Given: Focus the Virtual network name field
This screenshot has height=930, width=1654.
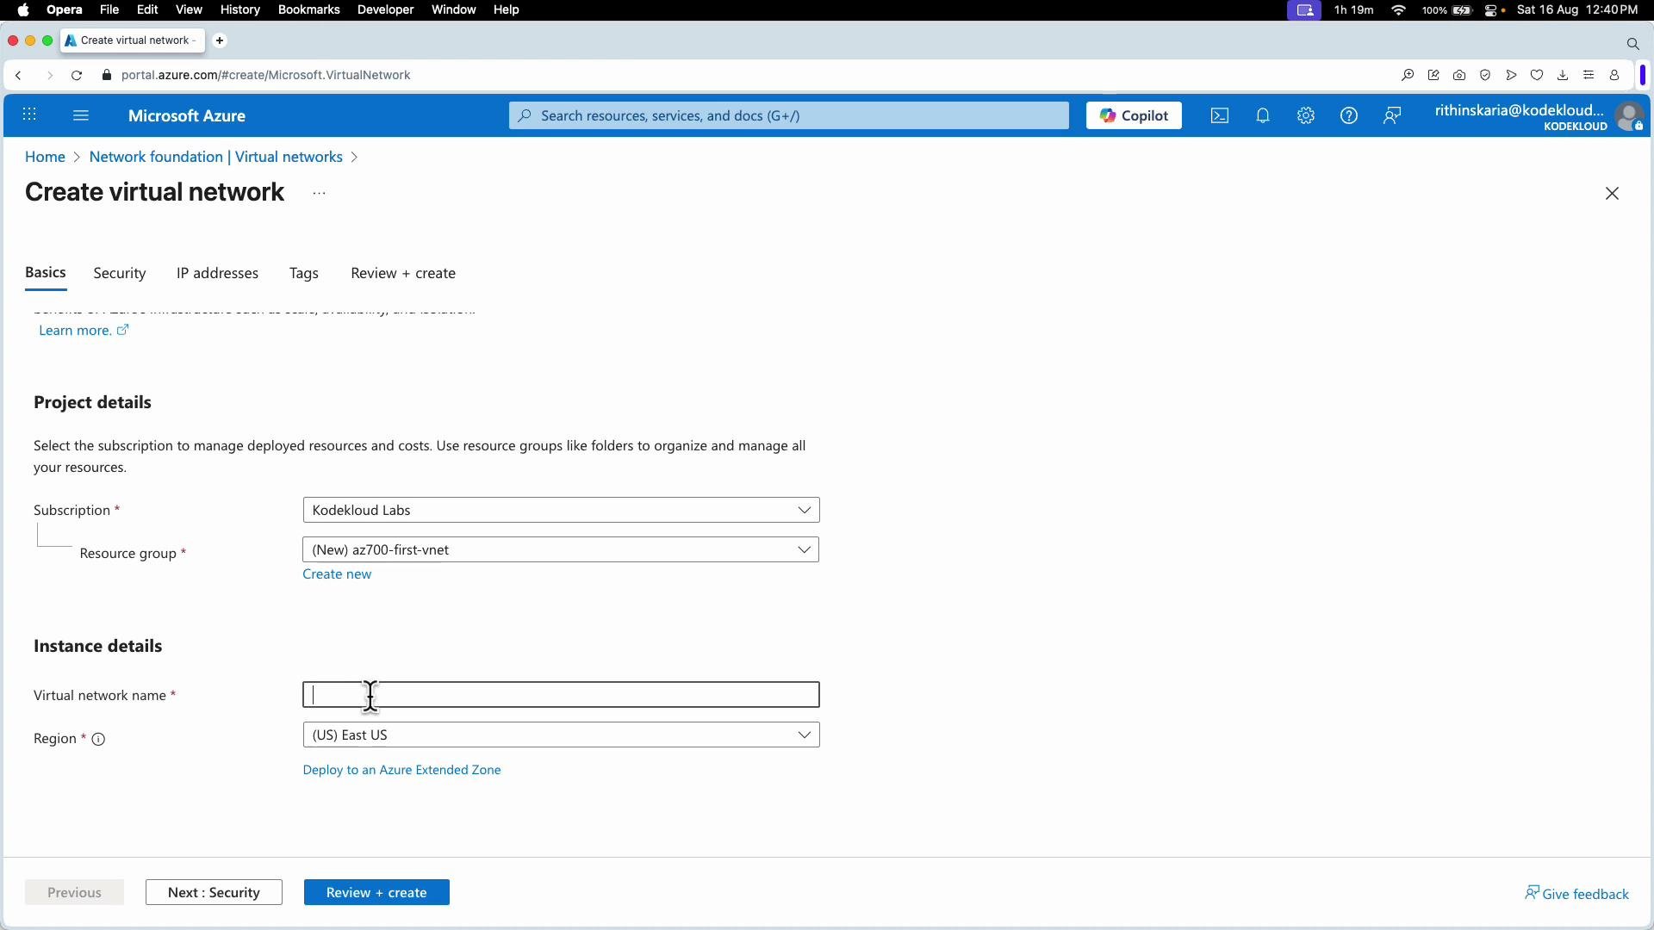Looking at the screenshot, I should pos(561,695).
